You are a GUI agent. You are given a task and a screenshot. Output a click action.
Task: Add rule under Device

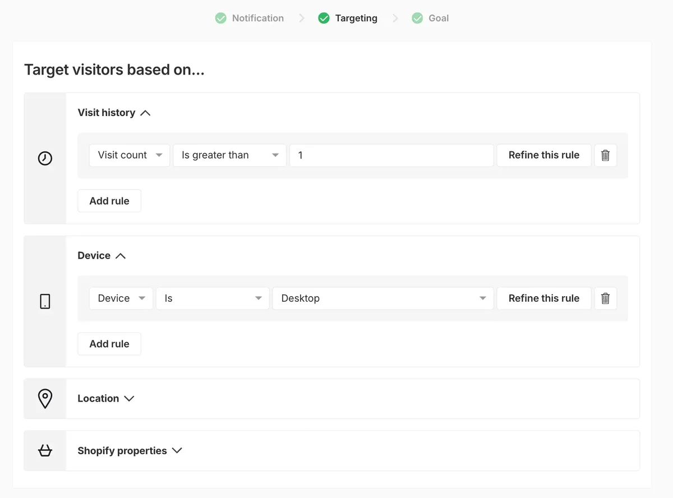pyautogui.click(x=109, y=344)
